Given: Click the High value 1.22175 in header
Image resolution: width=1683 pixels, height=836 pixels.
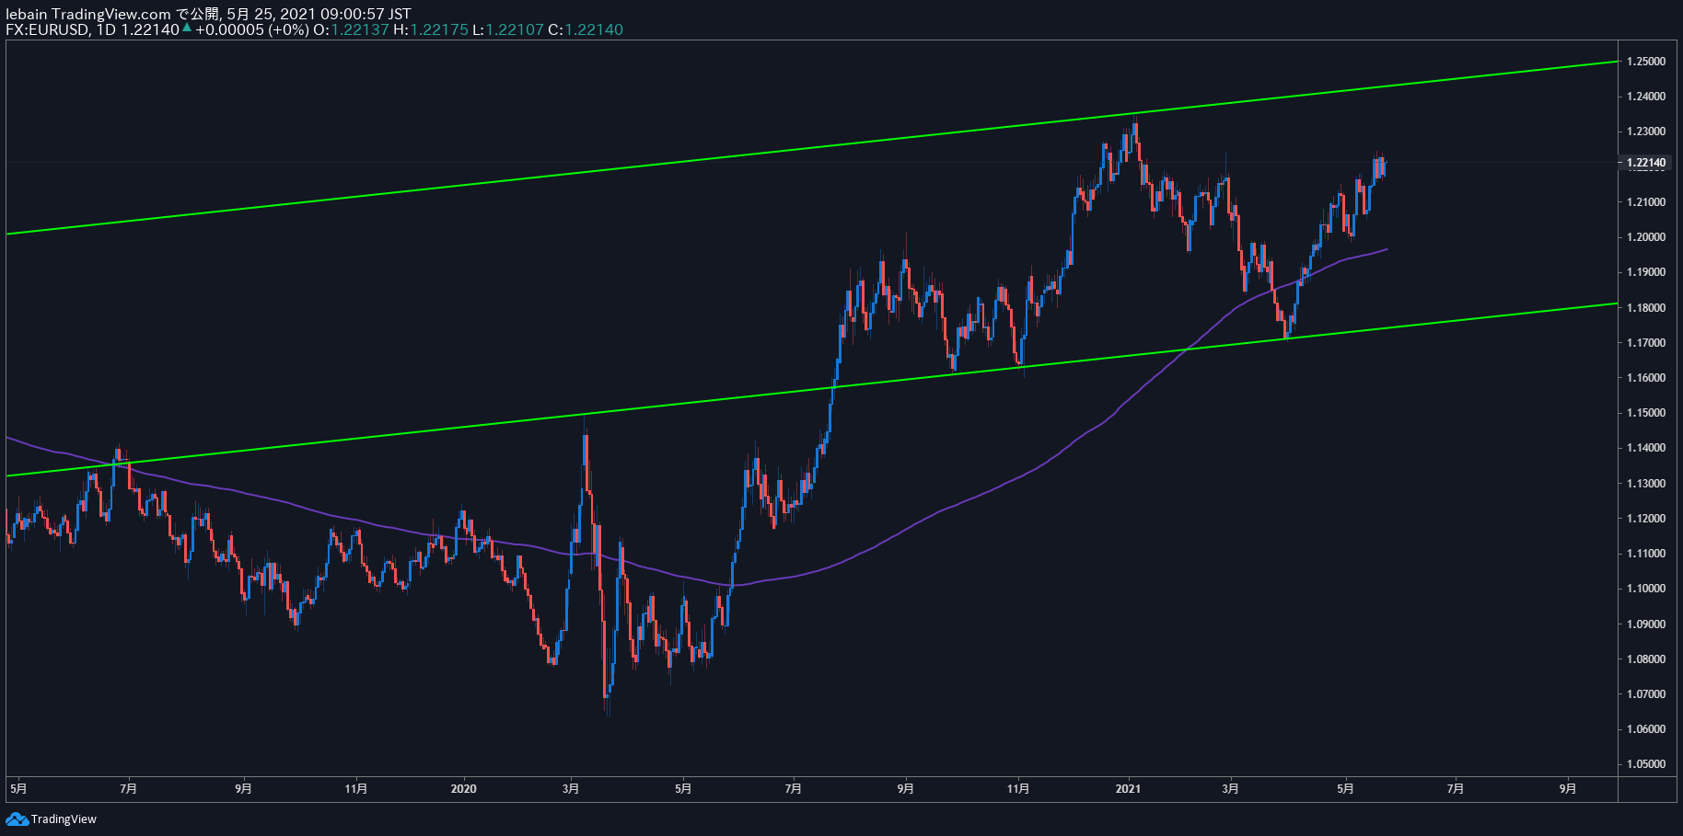Looking at the screenshot, I should tap(439, 29).
